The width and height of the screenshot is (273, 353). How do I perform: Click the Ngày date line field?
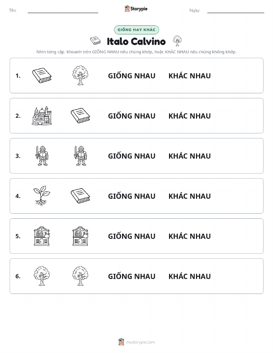[236, 10]
